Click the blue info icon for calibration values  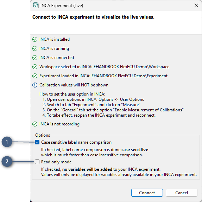[x=35, y=85]
